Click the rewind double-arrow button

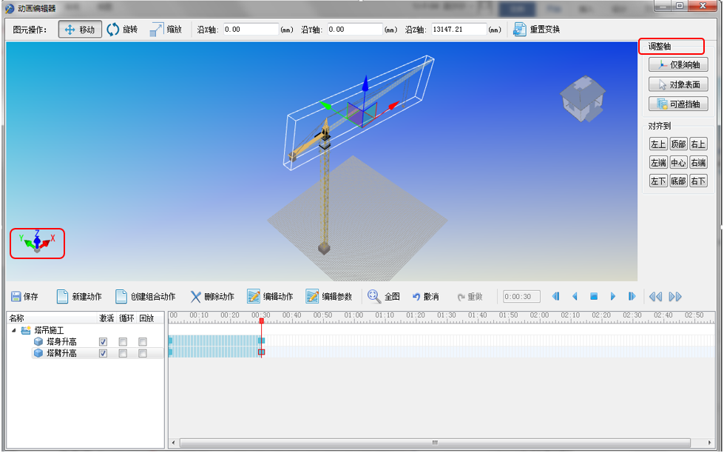655,296
